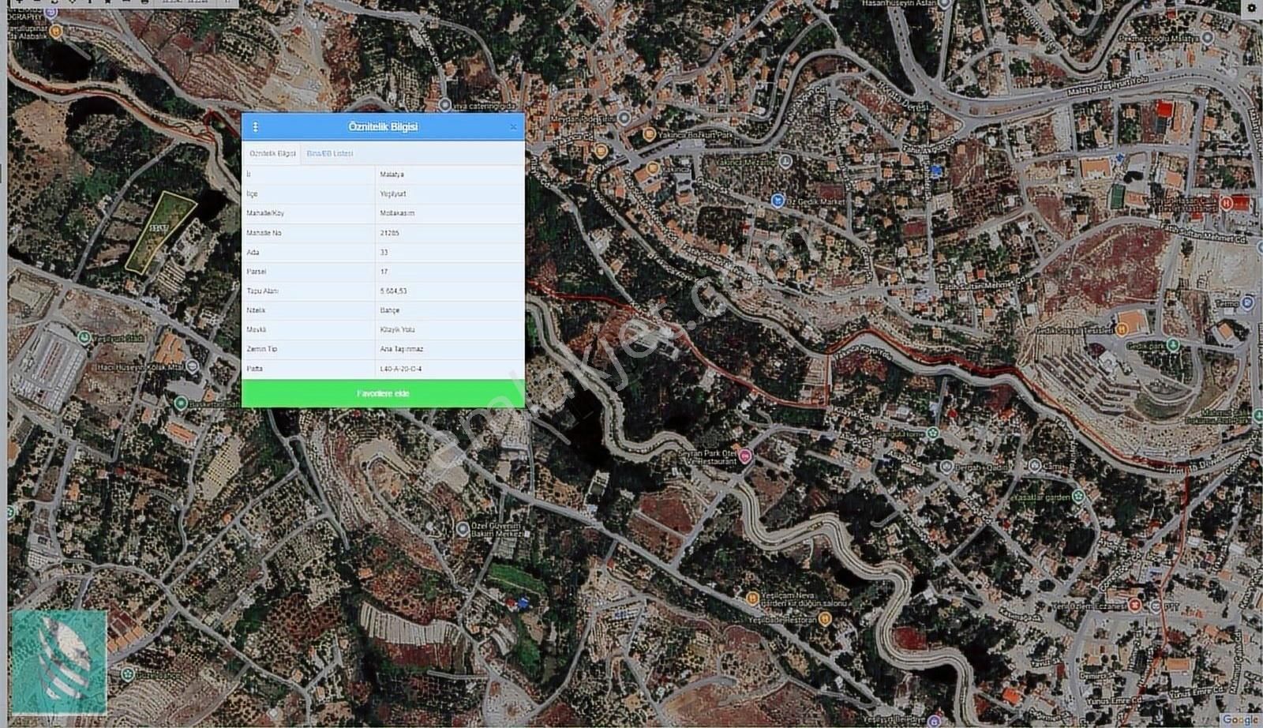Open the map settings gear icon

pos(1254,8)
